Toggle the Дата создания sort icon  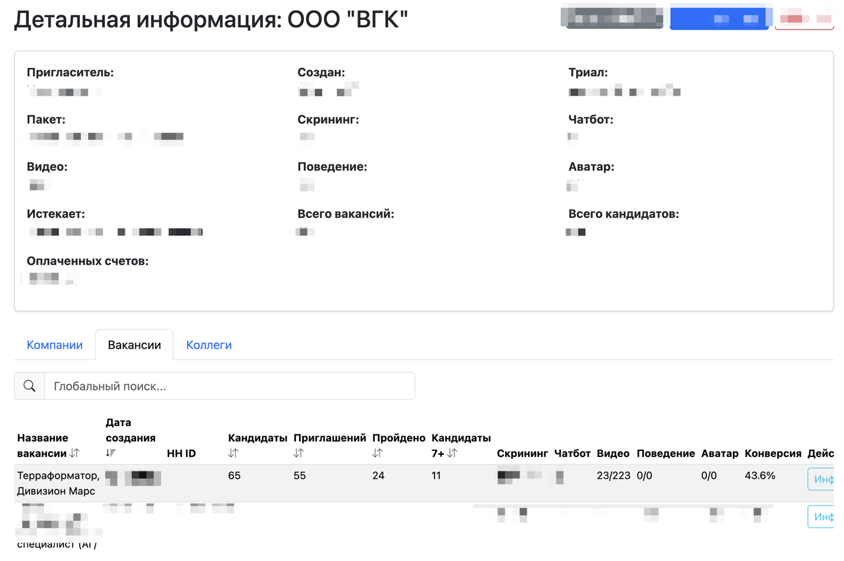coord(111,453)
